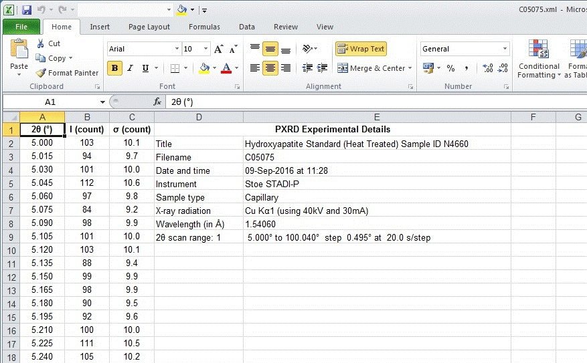Open the Clipboard group dialog launcher
The width and height of the screenshot is (587, 363).
[x=97, y=87]
